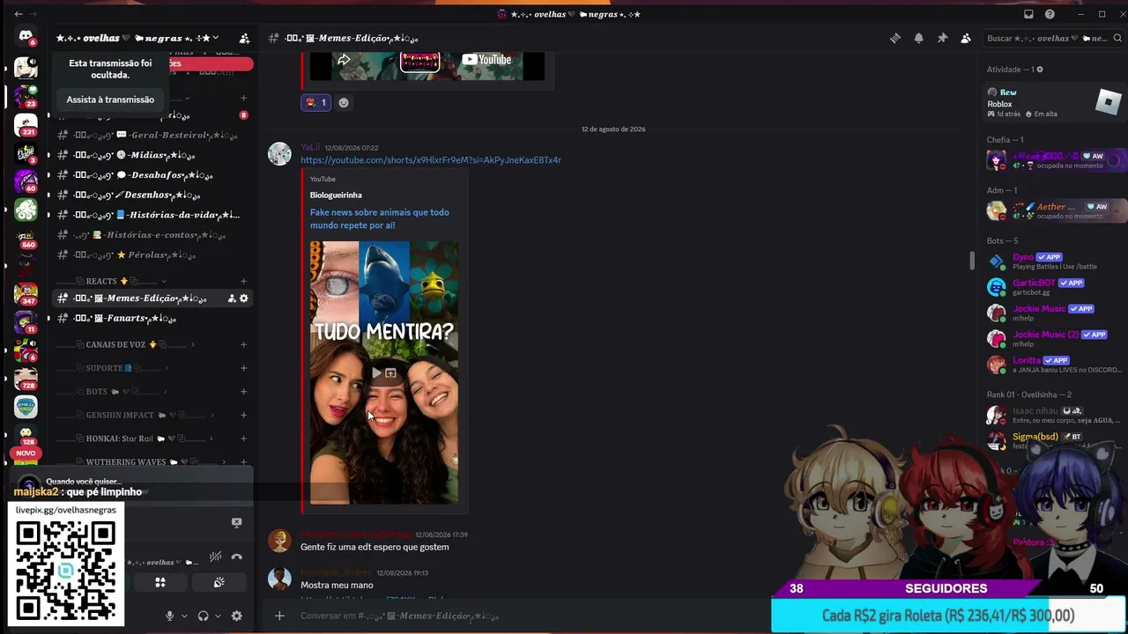Image resolution: width=1128 pixels, height=634 pixels.
Task: Play the 'TUDO MENTIRA?' video embed
Action: [377, 373]
